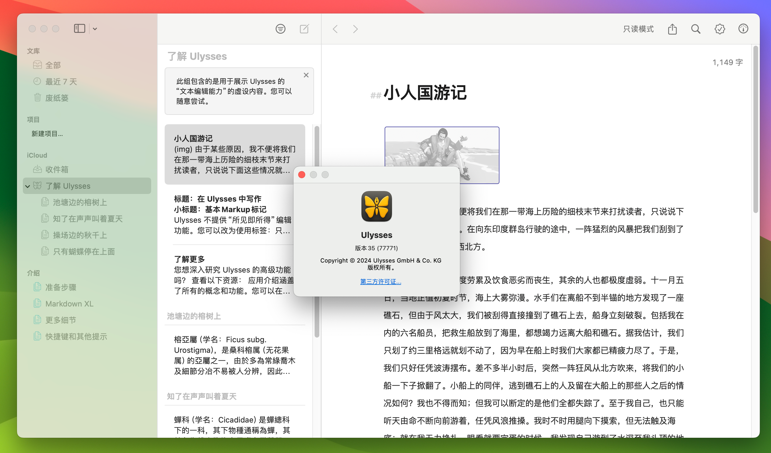The width and height of the screenshot is (771, 453).
Task: Open 快捷键和其他提示 sheet
Action: point(87,336)
